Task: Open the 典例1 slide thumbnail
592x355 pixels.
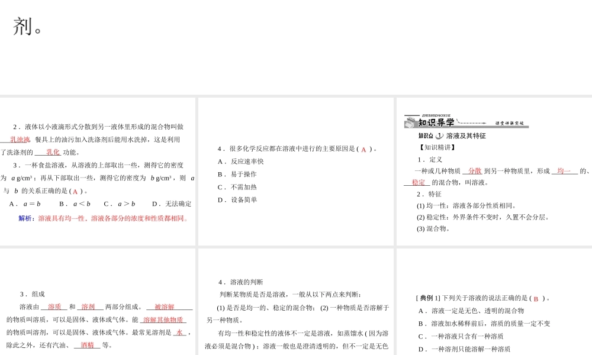Action: coord(494,301)
